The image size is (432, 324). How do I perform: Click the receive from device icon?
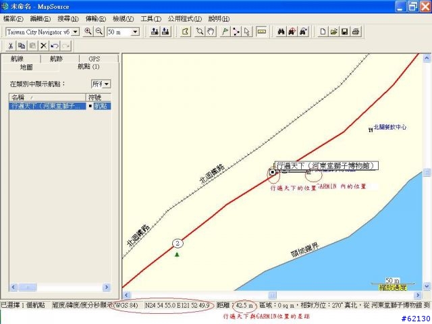[x=165, y=32]
